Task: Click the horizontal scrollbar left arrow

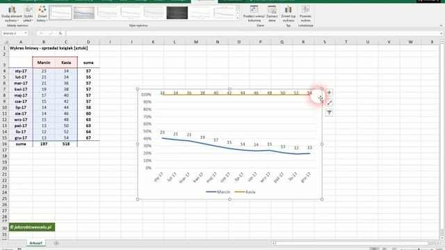Action: click(x=273, y=243)
